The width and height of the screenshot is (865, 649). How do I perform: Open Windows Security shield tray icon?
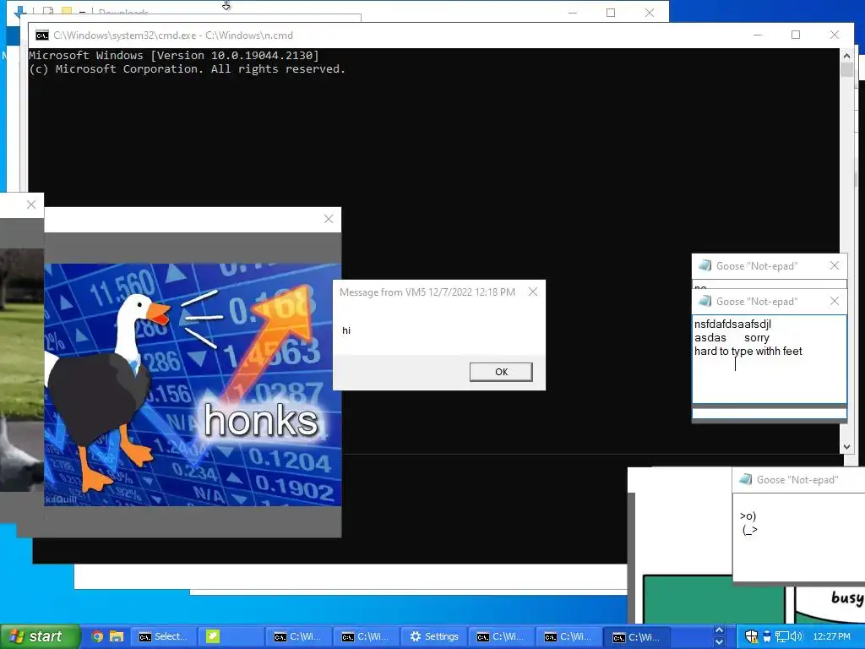coord(751,636)
